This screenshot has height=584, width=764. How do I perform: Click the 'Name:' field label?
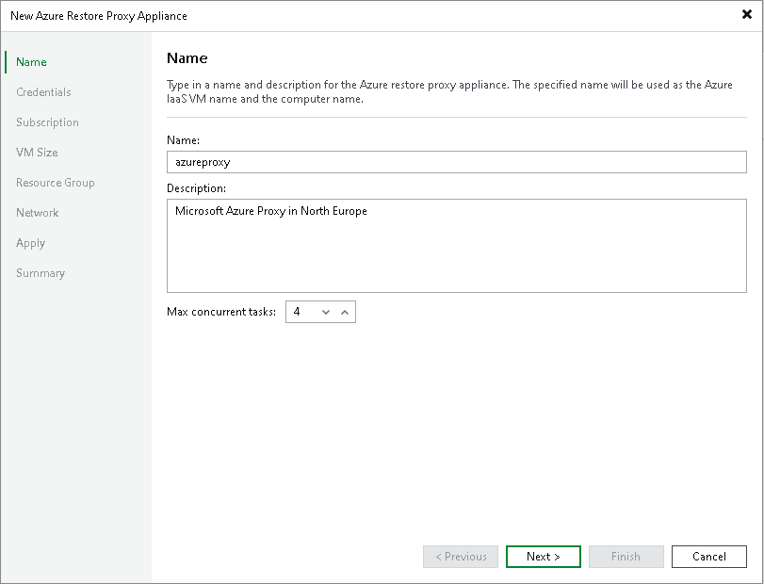183,140
